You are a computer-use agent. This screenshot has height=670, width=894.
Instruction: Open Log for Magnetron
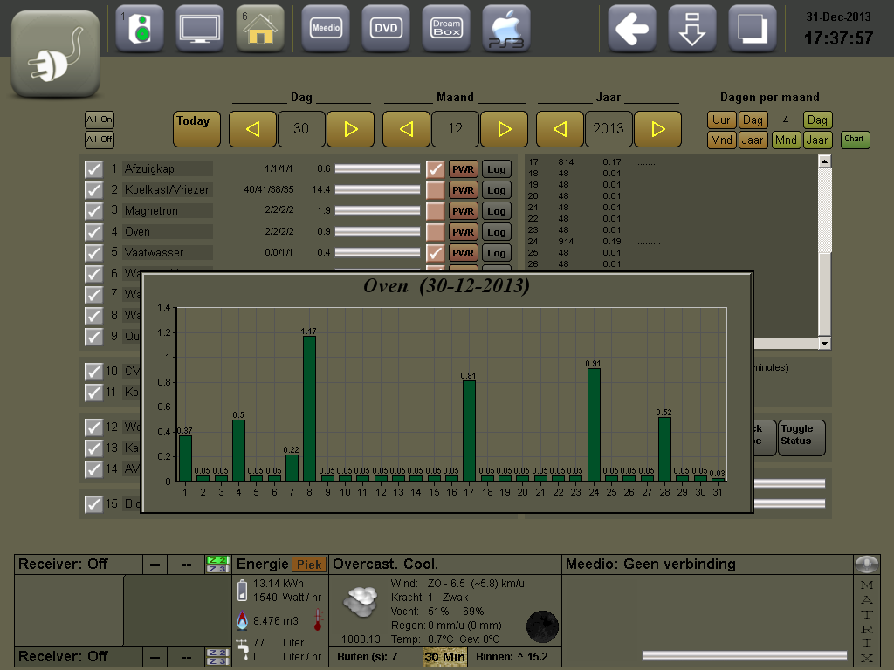point(497,211)
